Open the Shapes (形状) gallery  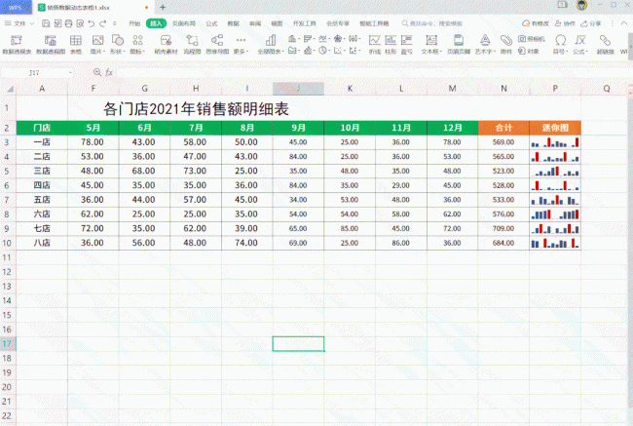[118, 45]
